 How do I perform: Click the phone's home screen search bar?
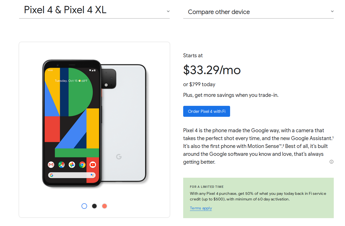[x=72, y=175]
